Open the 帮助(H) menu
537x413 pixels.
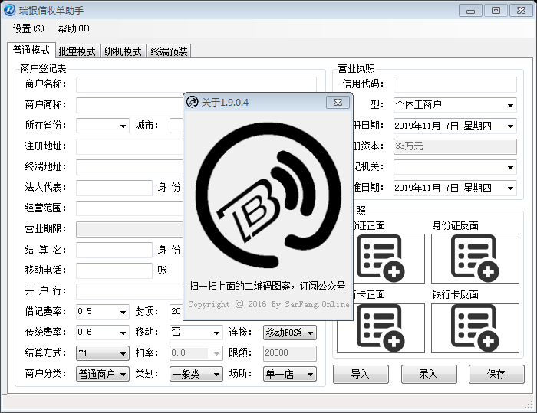[x=74, y=28]
